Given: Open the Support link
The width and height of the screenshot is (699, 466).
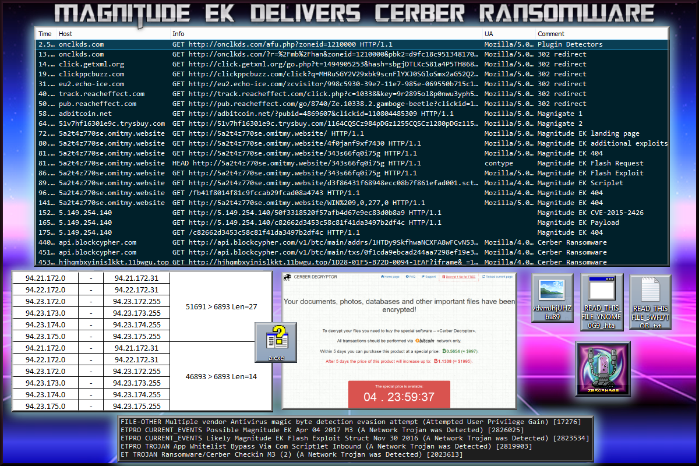Looking at the screenshot, I should 428,277.
